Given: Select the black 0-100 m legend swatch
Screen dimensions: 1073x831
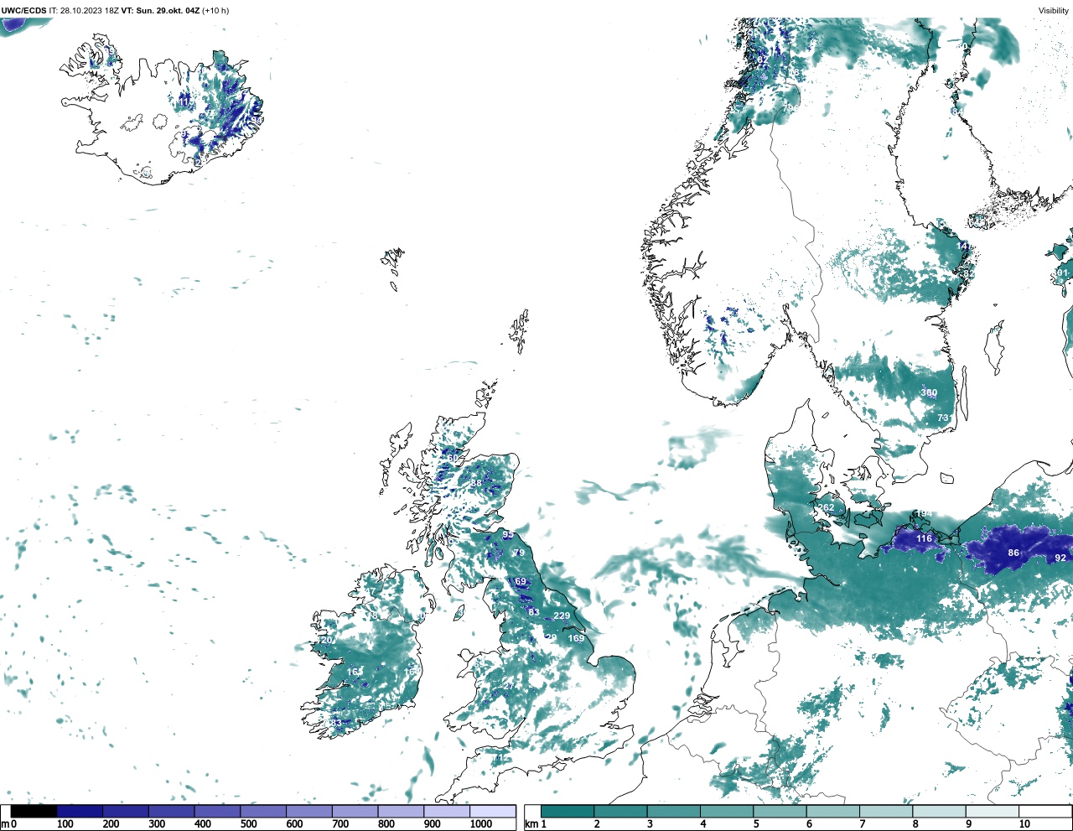Looking at the screenshot, I should (x=34, y=811).
